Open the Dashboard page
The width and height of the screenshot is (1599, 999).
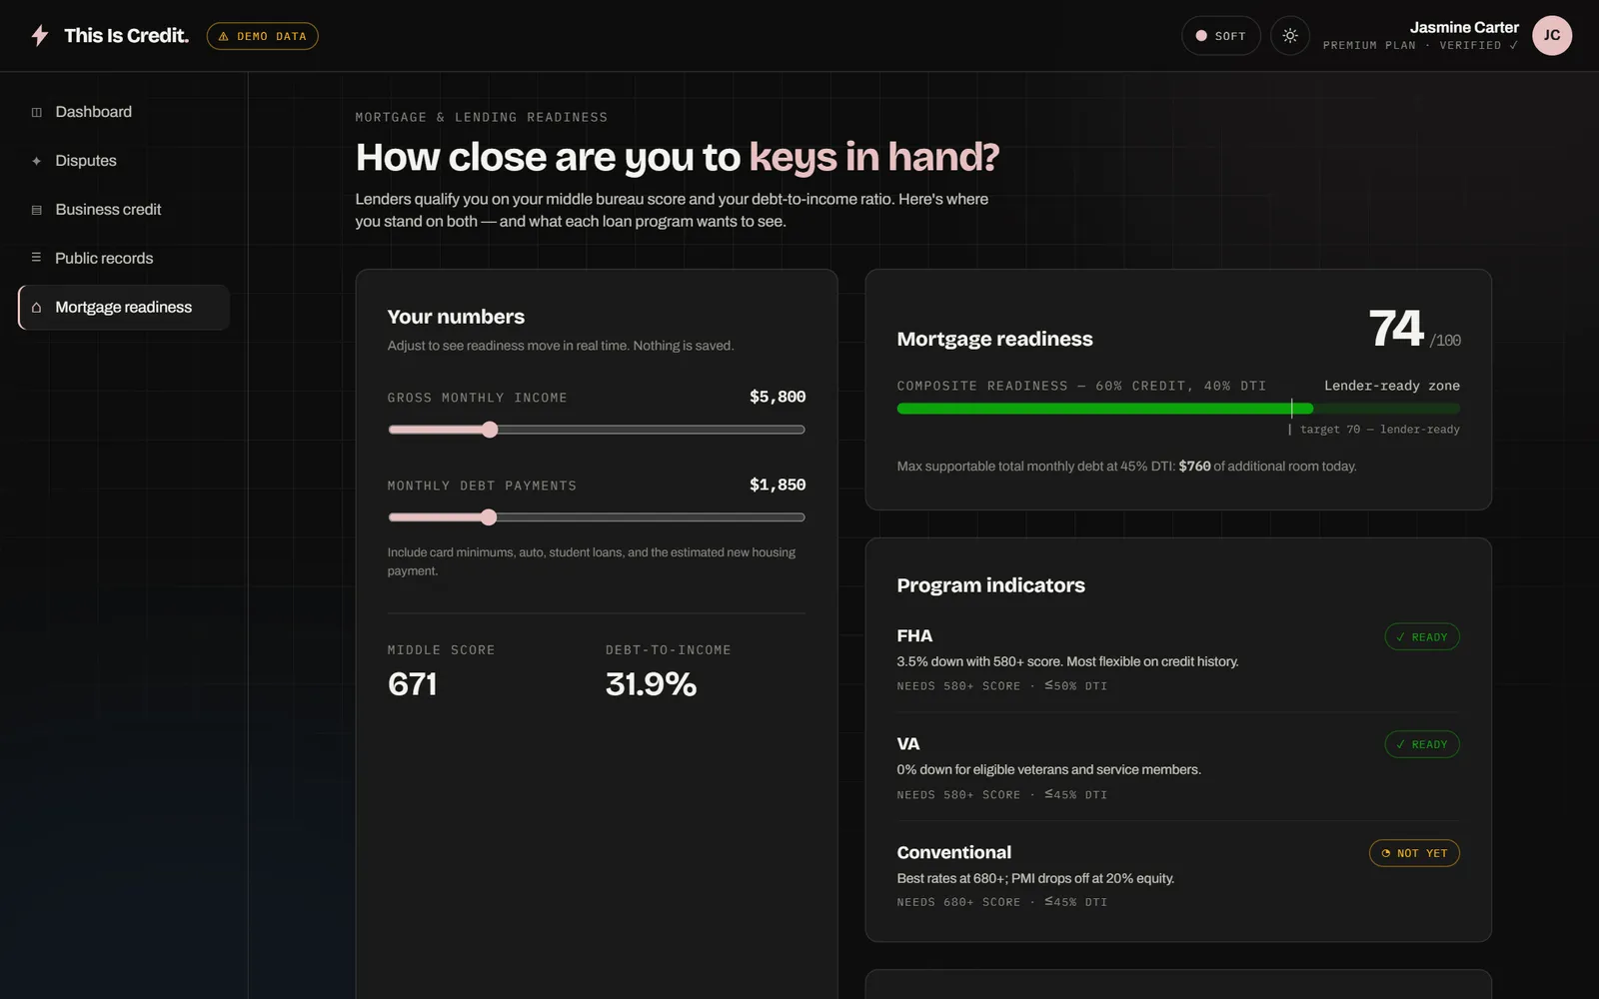click(124, 112)
